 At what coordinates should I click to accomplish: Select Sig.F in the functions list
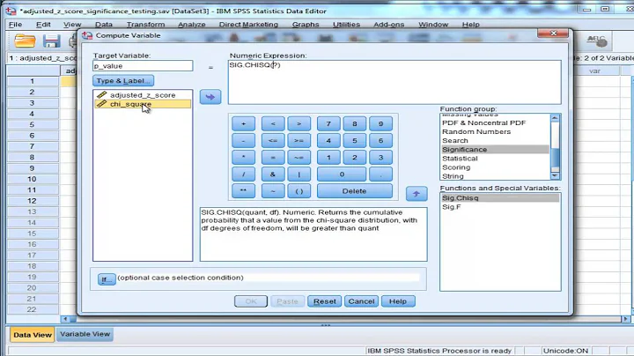click(x=500, y=207)
